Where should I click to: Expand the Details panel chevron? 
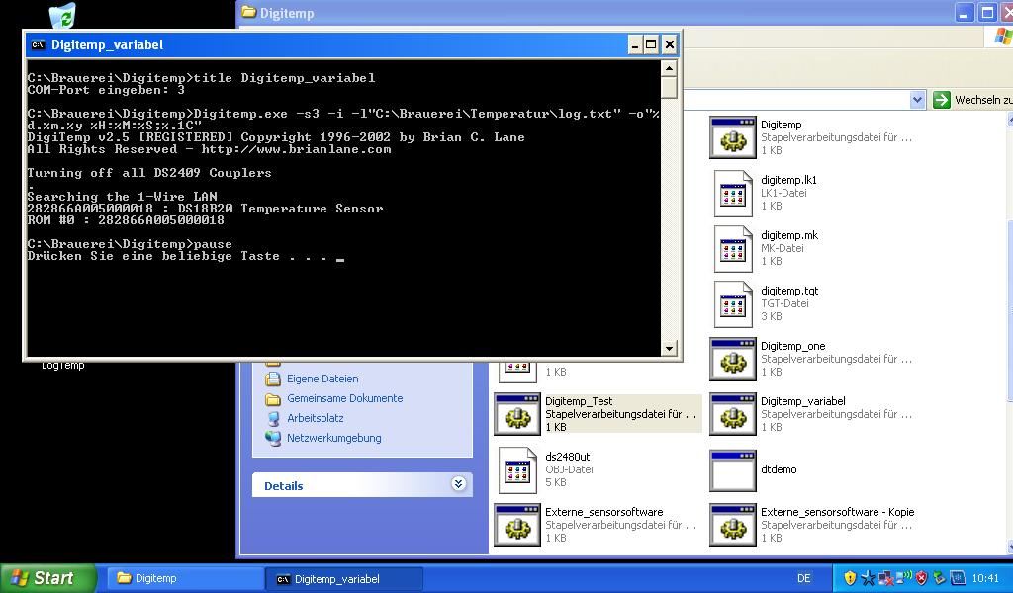458,484
